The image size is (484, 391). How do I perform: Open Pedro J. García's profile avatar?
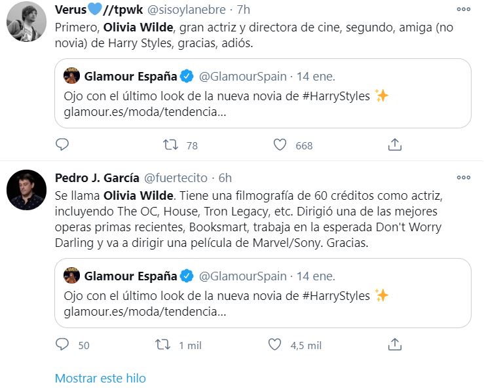[x=27, y=190]
